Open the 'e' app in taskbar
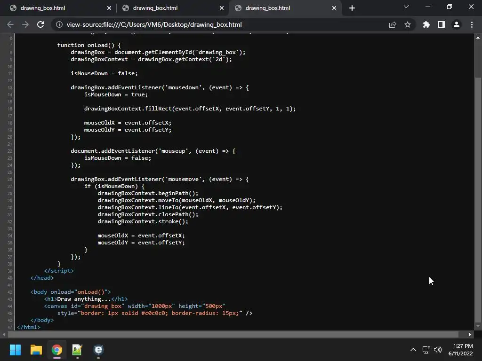Image resolution: width=482 pixels, height=361 pixels. pyautogui.click(x=98, y=350)
